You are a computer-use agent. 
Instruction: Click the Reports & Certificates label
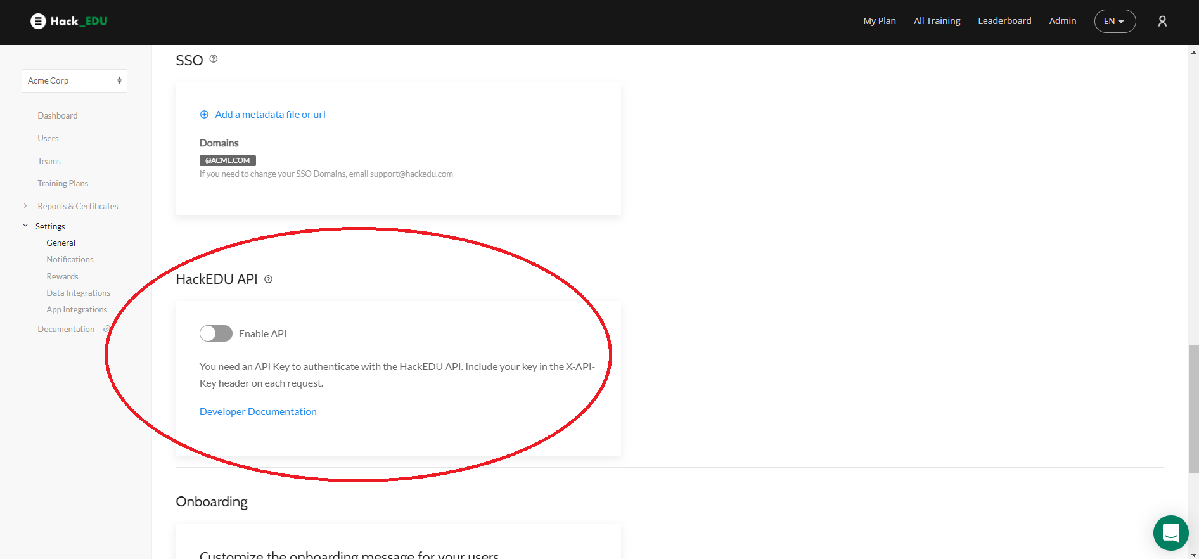coord(78,206)
